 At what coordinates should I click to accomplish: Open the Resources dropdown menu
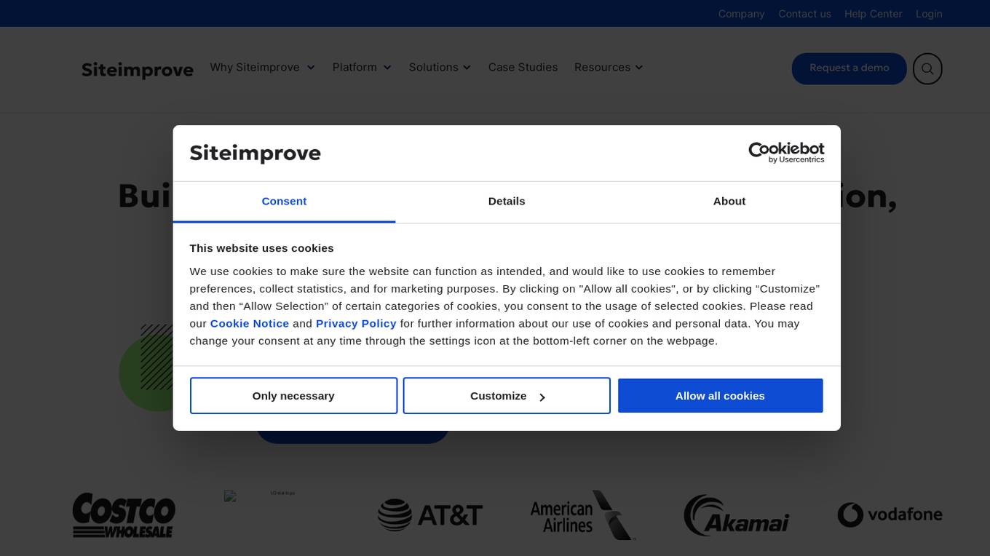pos(609,67)
